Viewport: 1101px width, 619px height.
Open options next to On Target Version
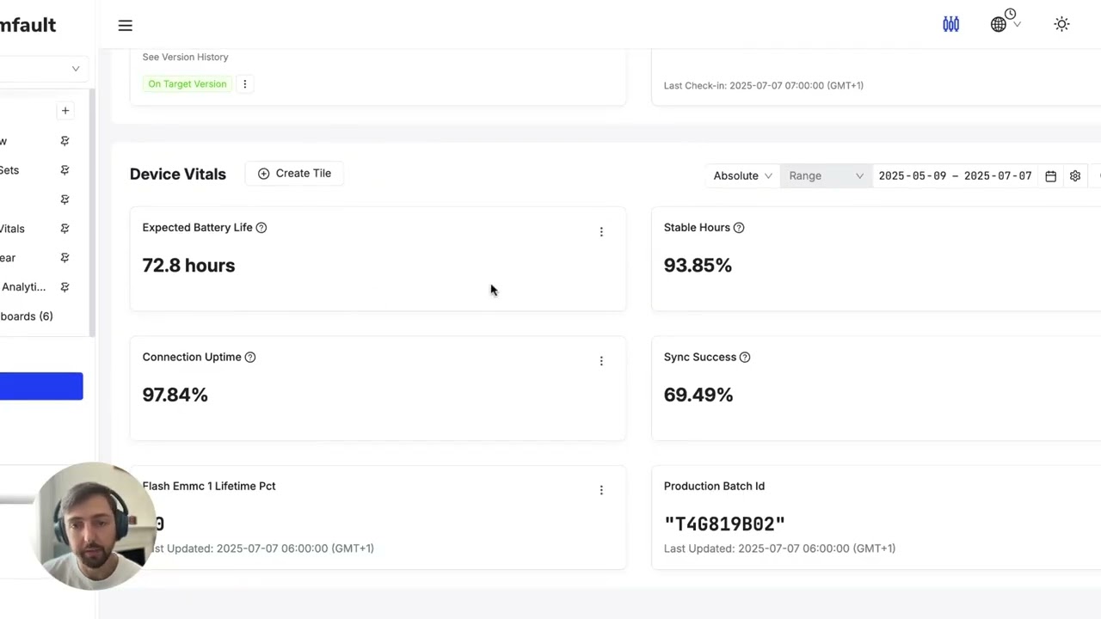(245, 84)
